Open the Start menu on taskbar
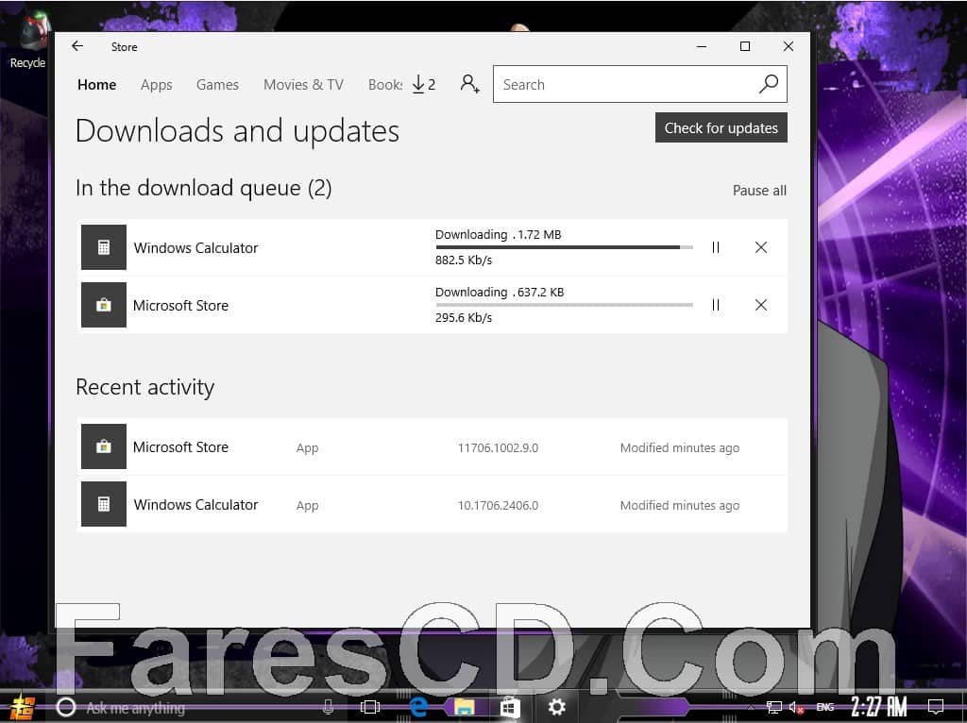Screen dimensions: 967x723 pos(23,708)
